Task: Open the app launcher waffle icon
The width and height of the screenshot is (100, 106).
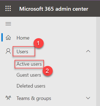Action: pyautogui.click(x=8, y=9)
